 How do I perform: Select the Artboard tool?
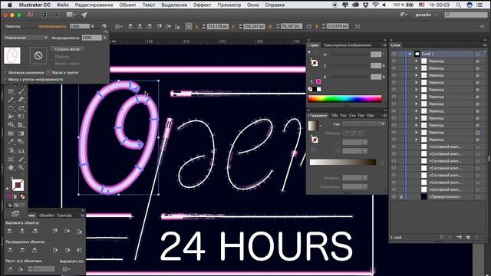(11, 159)
